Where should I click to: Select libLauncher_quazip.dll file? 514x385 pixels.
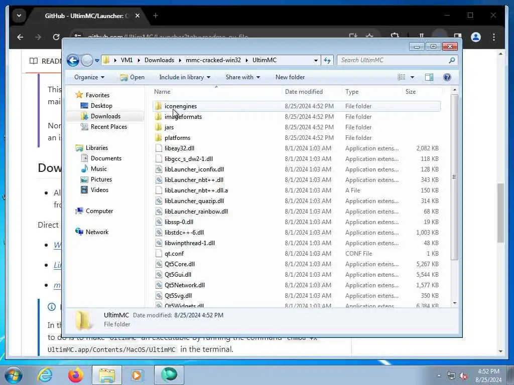tap(194, 201)
